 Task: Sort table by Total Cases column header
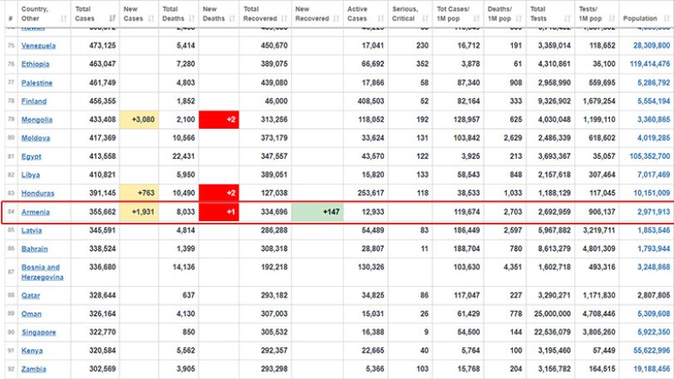pos(95,14)
